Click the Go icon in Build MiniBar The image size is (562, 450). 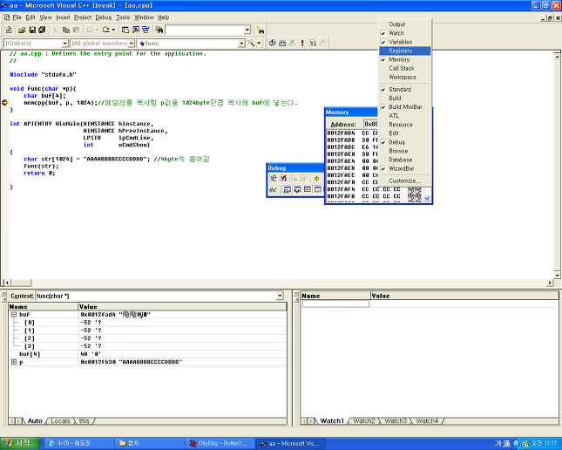313,43
